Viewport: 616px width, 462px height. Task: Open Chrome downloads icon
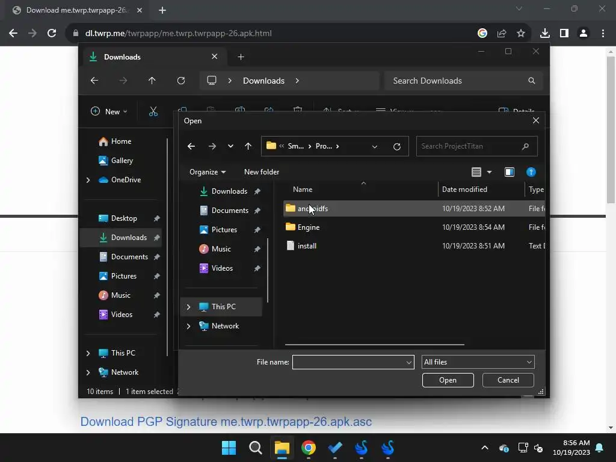(x=545, y=34)
